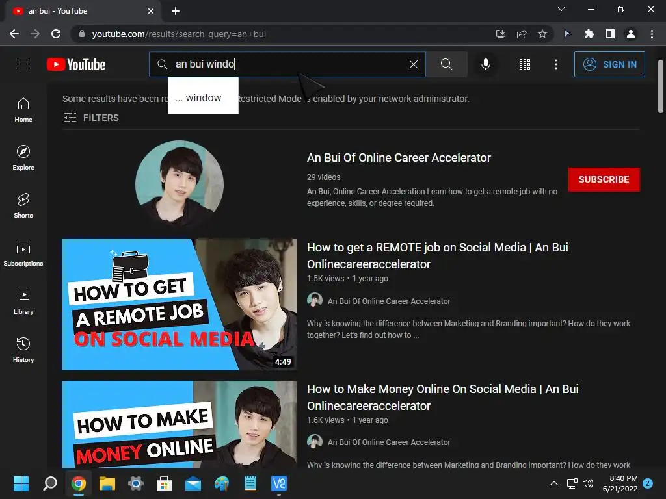This screenshot has height=499, width=666.
Task: Open the 'How to Make Money Online' video title
Action: pos(442,398)
